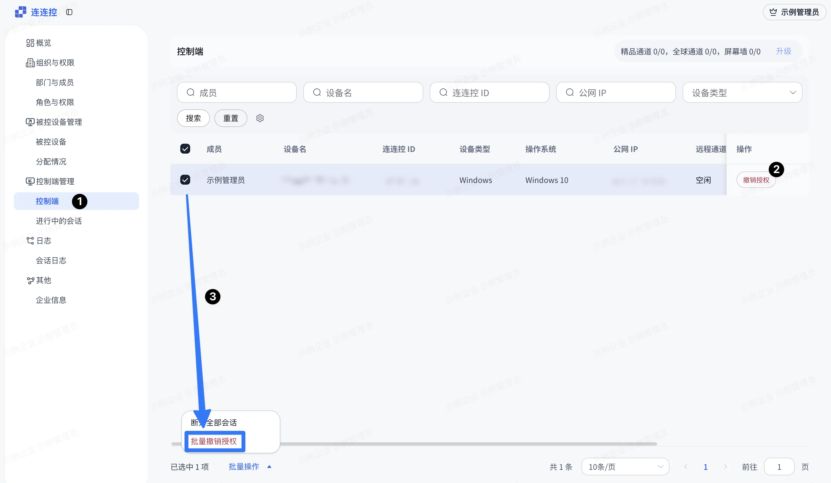Image resolution: width=831 pixels, height=483 pixels.
Task: Go to next page arrow
Action: (725, 467)
